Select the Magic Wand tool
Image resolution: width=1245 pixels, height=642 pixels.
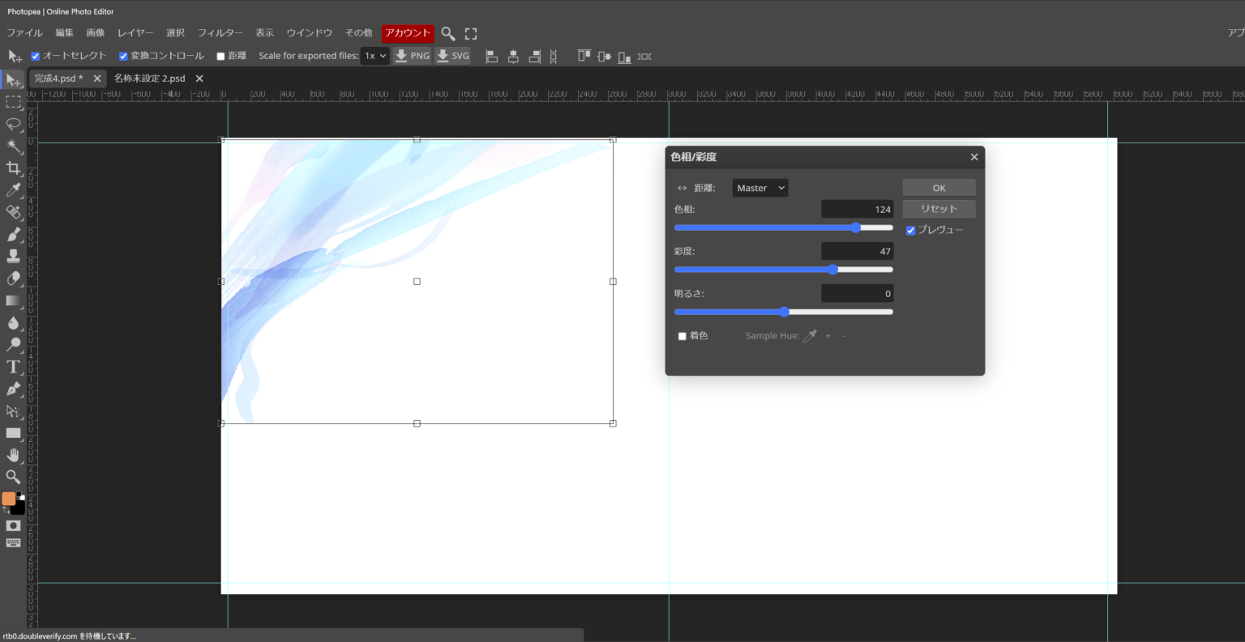click(x=14, y=146)
